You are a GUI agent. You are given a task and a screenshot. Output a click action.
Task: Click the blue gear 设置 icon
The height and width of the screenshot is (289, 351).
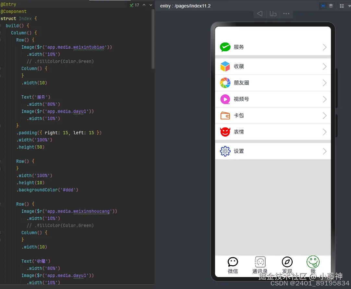[x=225, y=151]
